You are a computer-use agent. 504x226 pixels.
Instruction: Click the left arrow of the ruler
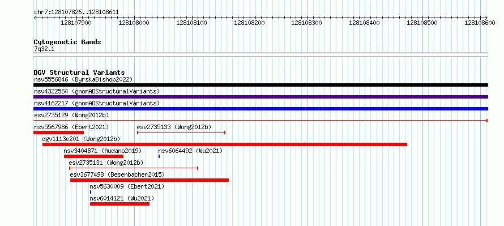pos(35,18)
